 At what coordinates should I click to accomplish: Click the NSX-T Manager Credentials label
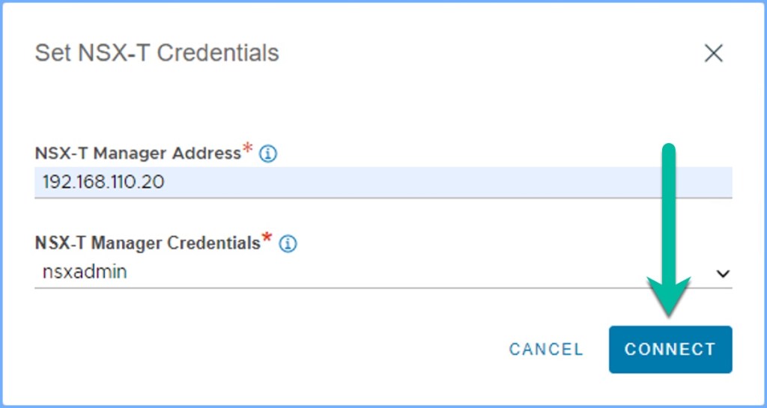147,243
